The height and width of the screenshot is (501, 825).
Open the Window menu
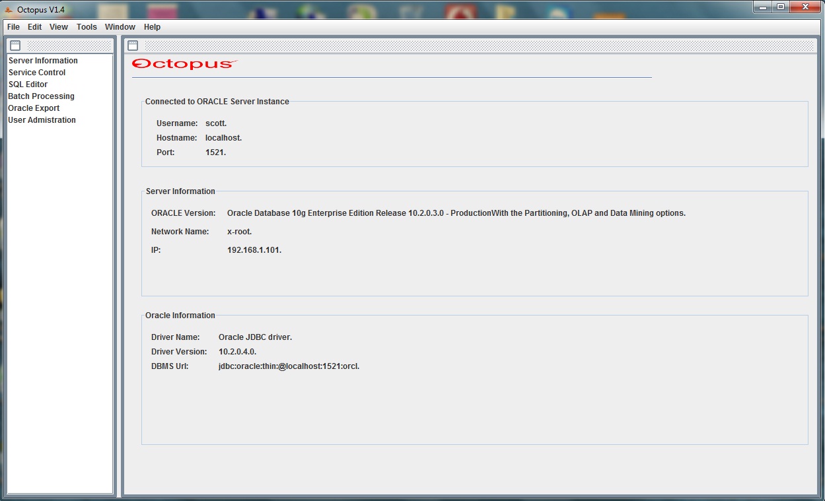click(x=120, y=27)
